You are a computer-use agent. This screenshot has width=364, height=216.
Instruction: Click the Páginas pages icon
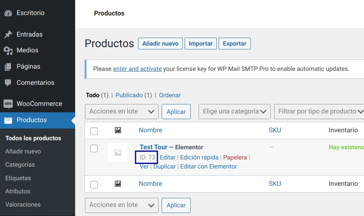(8, 67)
